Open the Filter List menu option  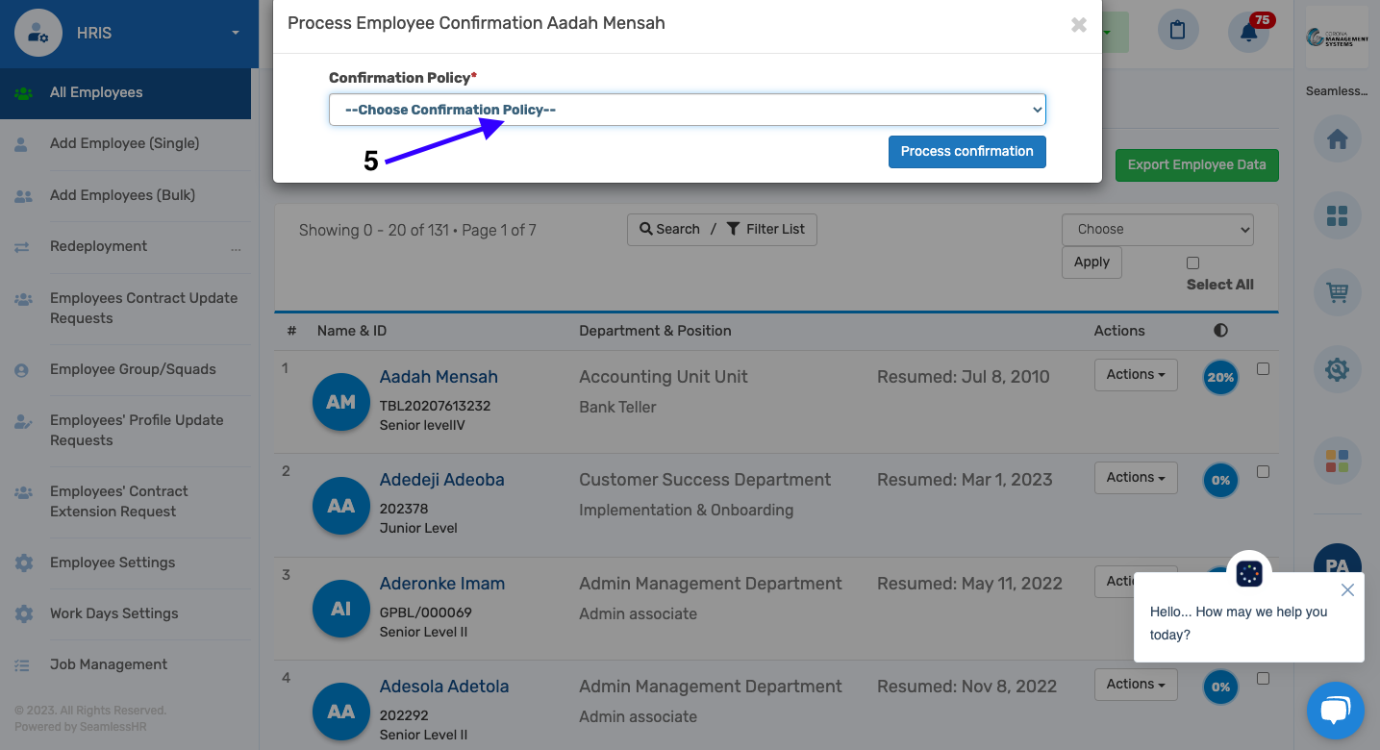coord(766,229)
